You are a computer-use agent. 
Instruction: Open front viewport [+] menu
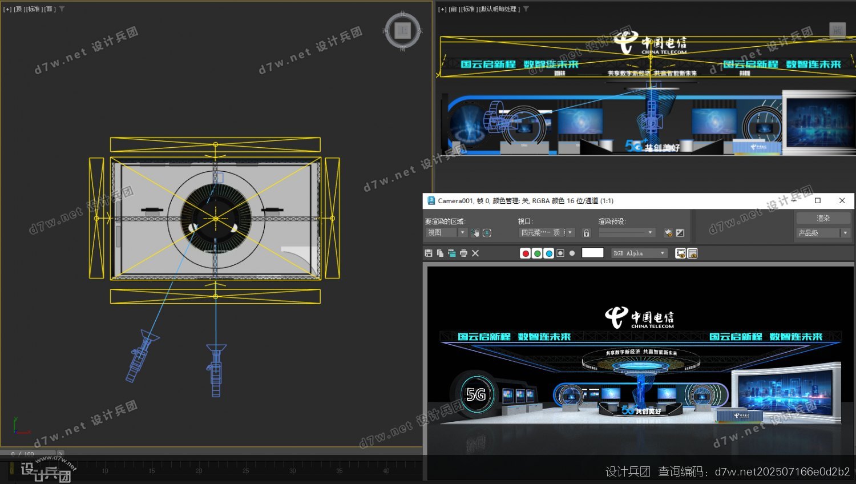442,9
